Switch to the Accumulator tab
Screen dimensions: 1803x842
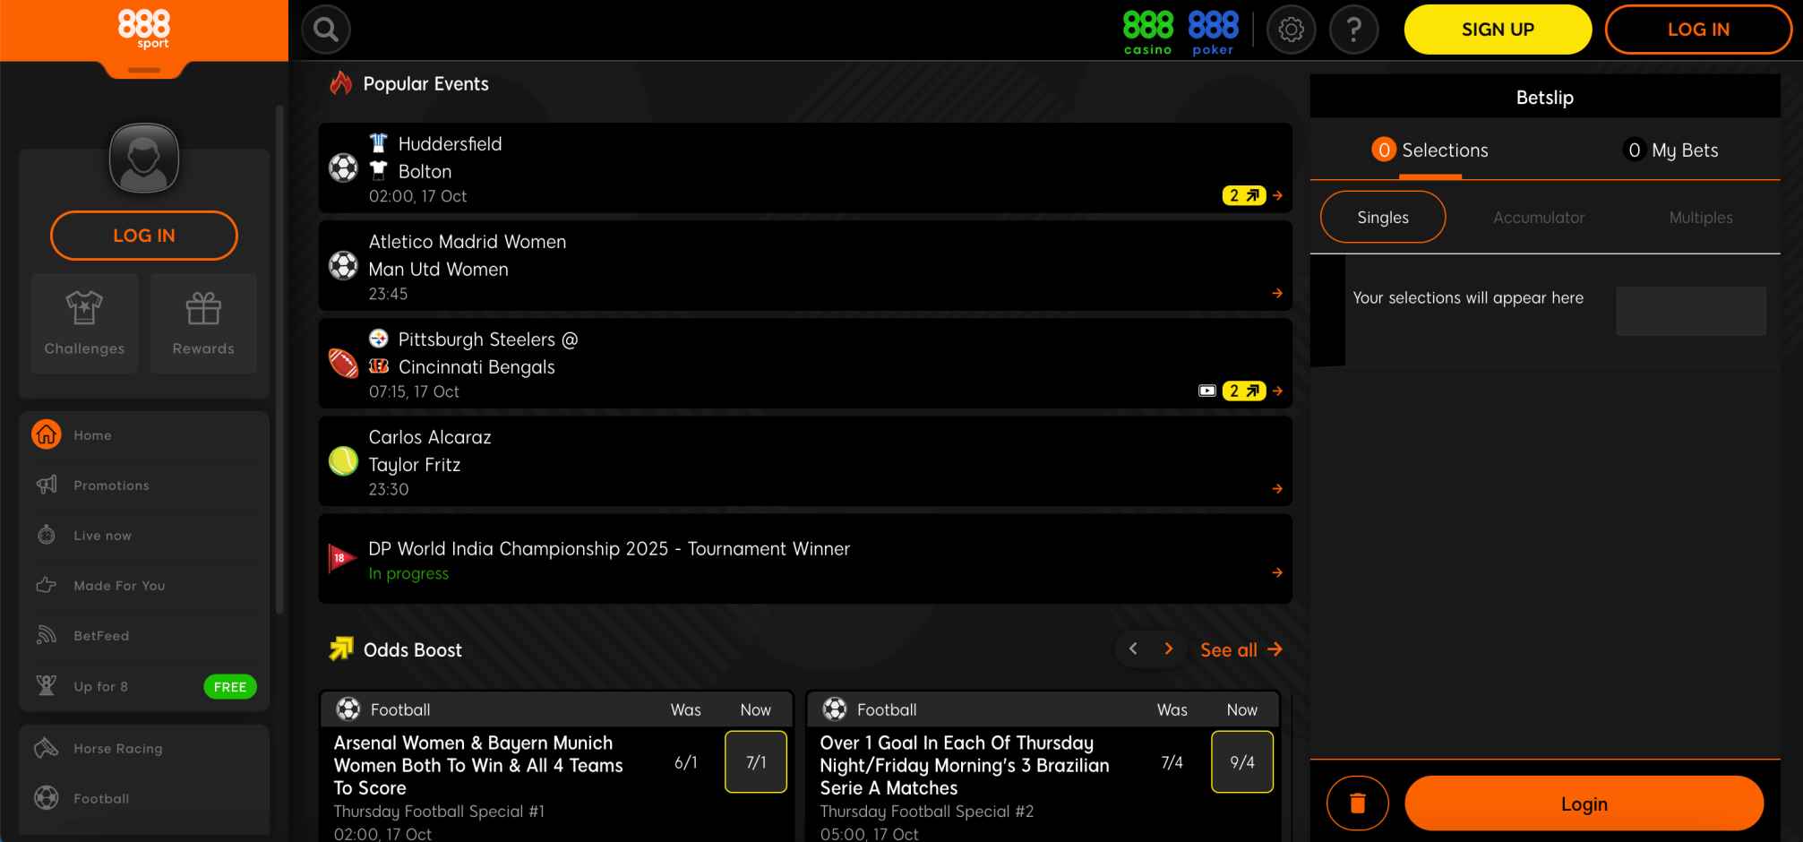click(1539, 217)
